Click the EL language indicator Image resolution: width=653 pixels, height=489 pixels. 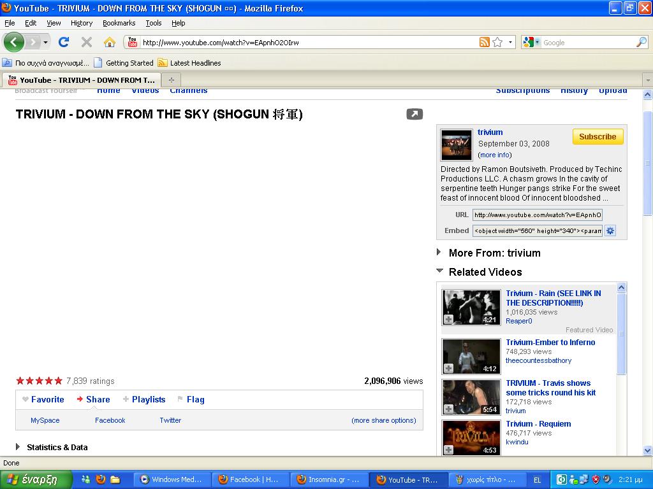click(537, 480)
